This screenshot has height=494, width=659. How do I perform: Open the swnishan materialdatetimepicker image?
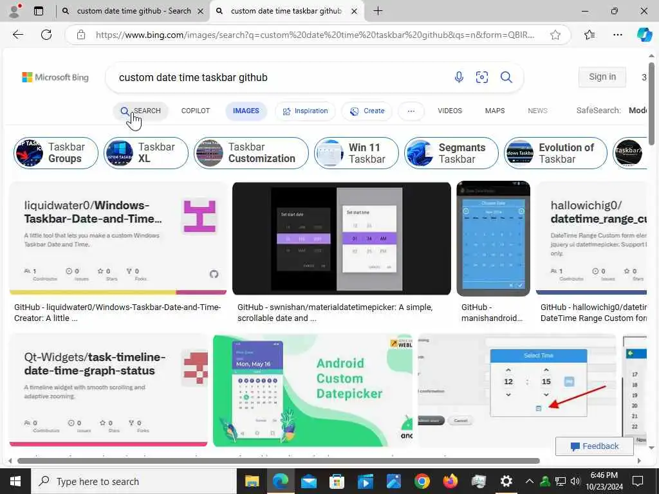tap(341, 238)
